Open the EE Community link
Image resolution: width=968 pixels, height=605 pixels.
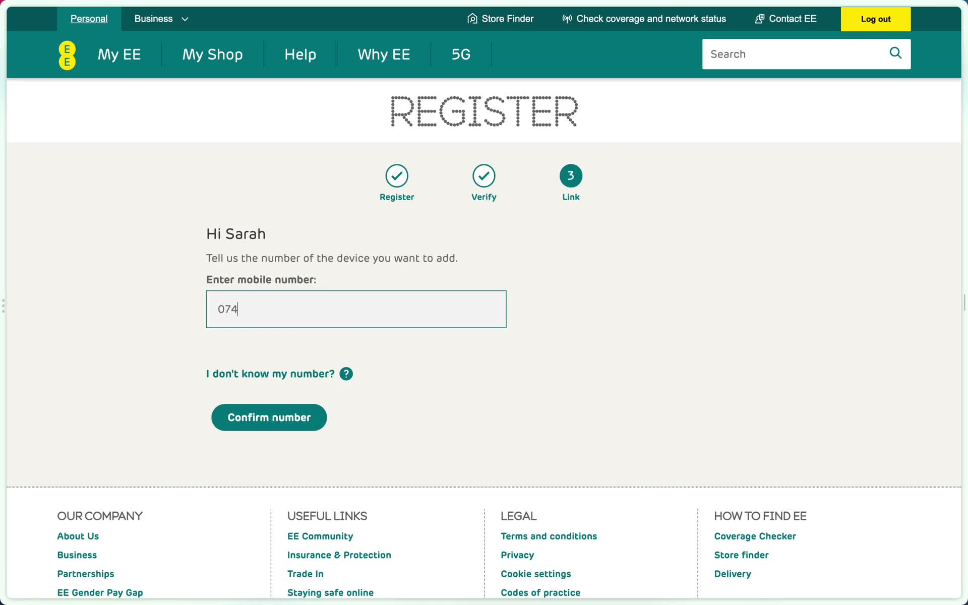coord(320,536)
